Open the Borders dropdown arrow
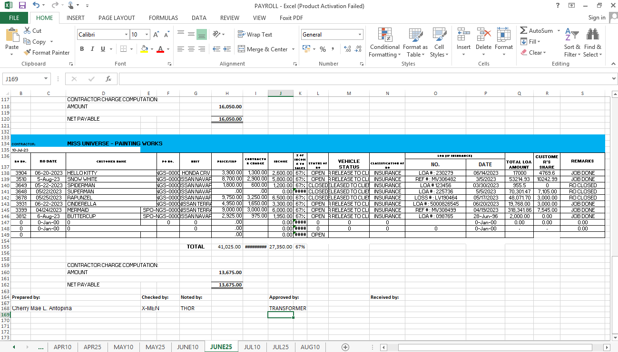Viewport: 618px width, 352px height. point(132,49)
